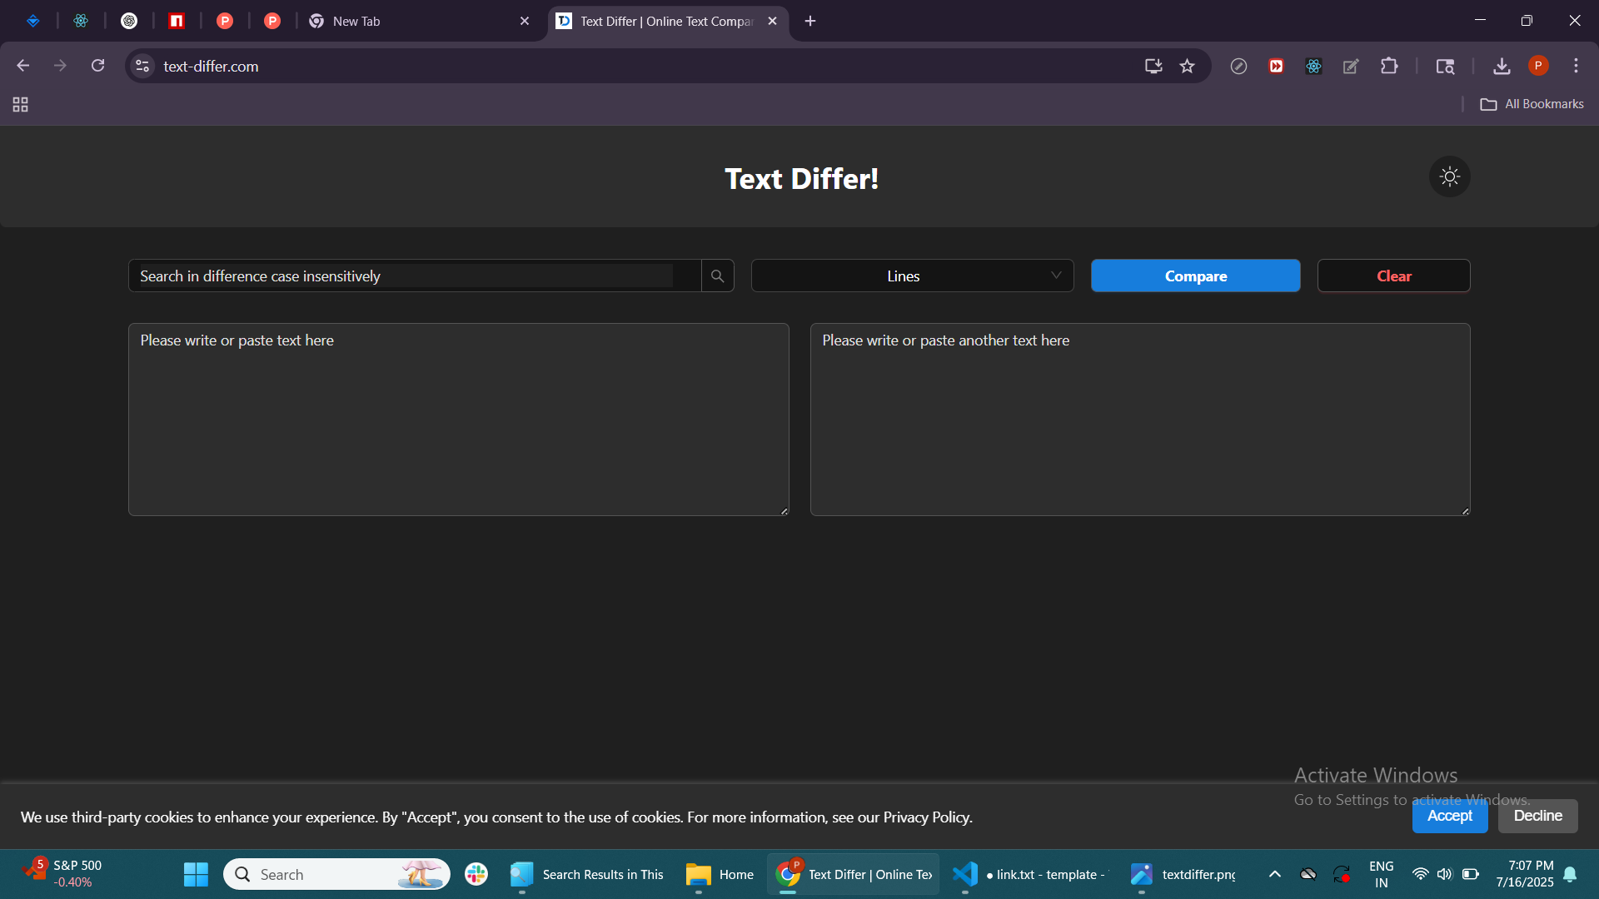Switch to pinned swirl-logo tab
1599x899 pixels.
(129, 21)
